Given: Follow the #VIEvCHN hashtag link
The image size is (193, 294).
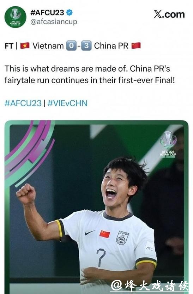Looking at the screenshot, I should (67, 103).
